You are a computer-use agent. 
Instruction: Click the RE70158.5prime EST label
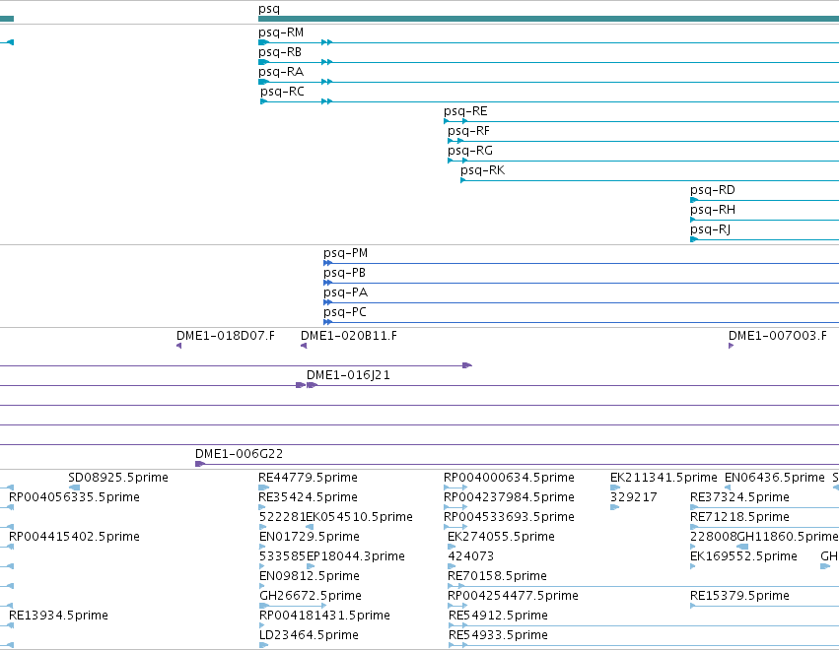tap(497, 576)
